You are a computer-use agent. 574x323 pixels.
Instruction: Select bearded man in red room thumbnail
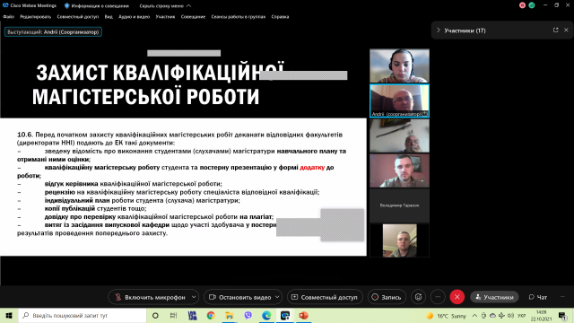pos(399,170)
